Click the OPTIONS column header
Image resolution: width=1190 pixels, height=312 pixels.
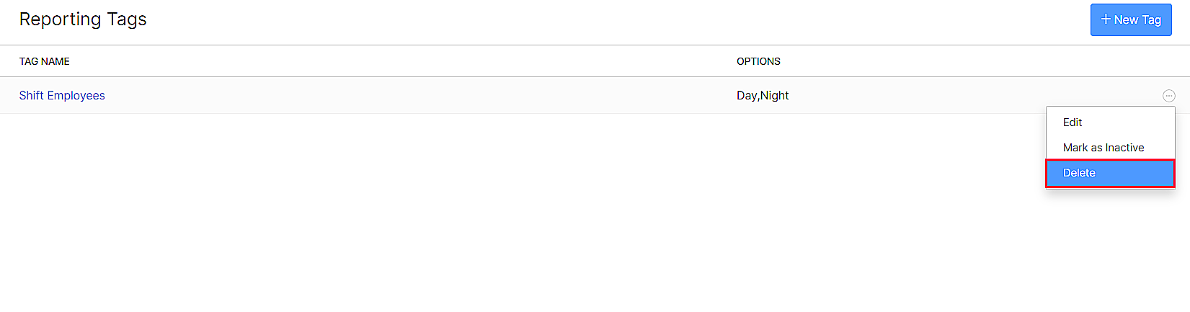pyautogui.click(x=758, y=61)
